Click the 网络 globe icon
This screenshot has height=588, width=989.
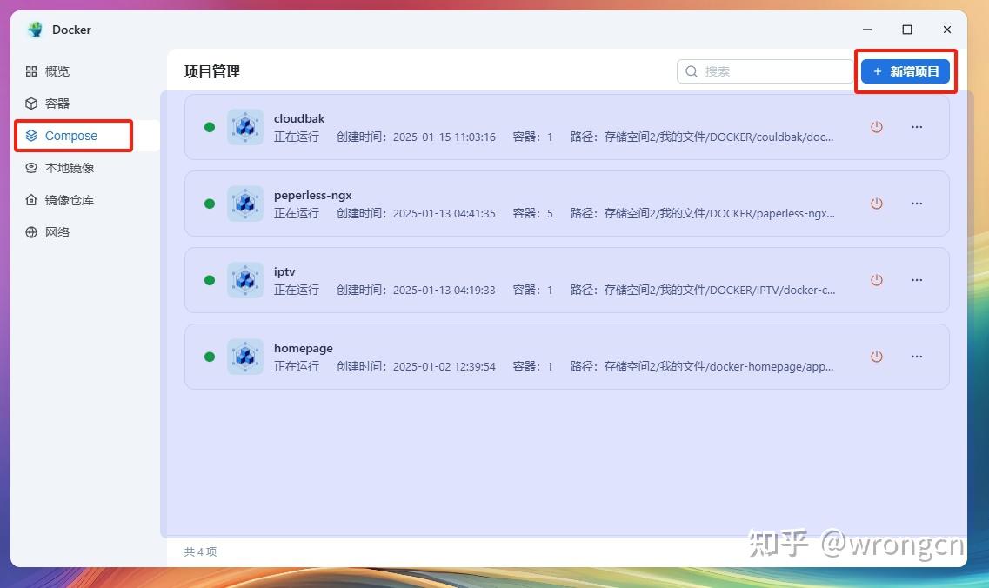pos(31,232)
